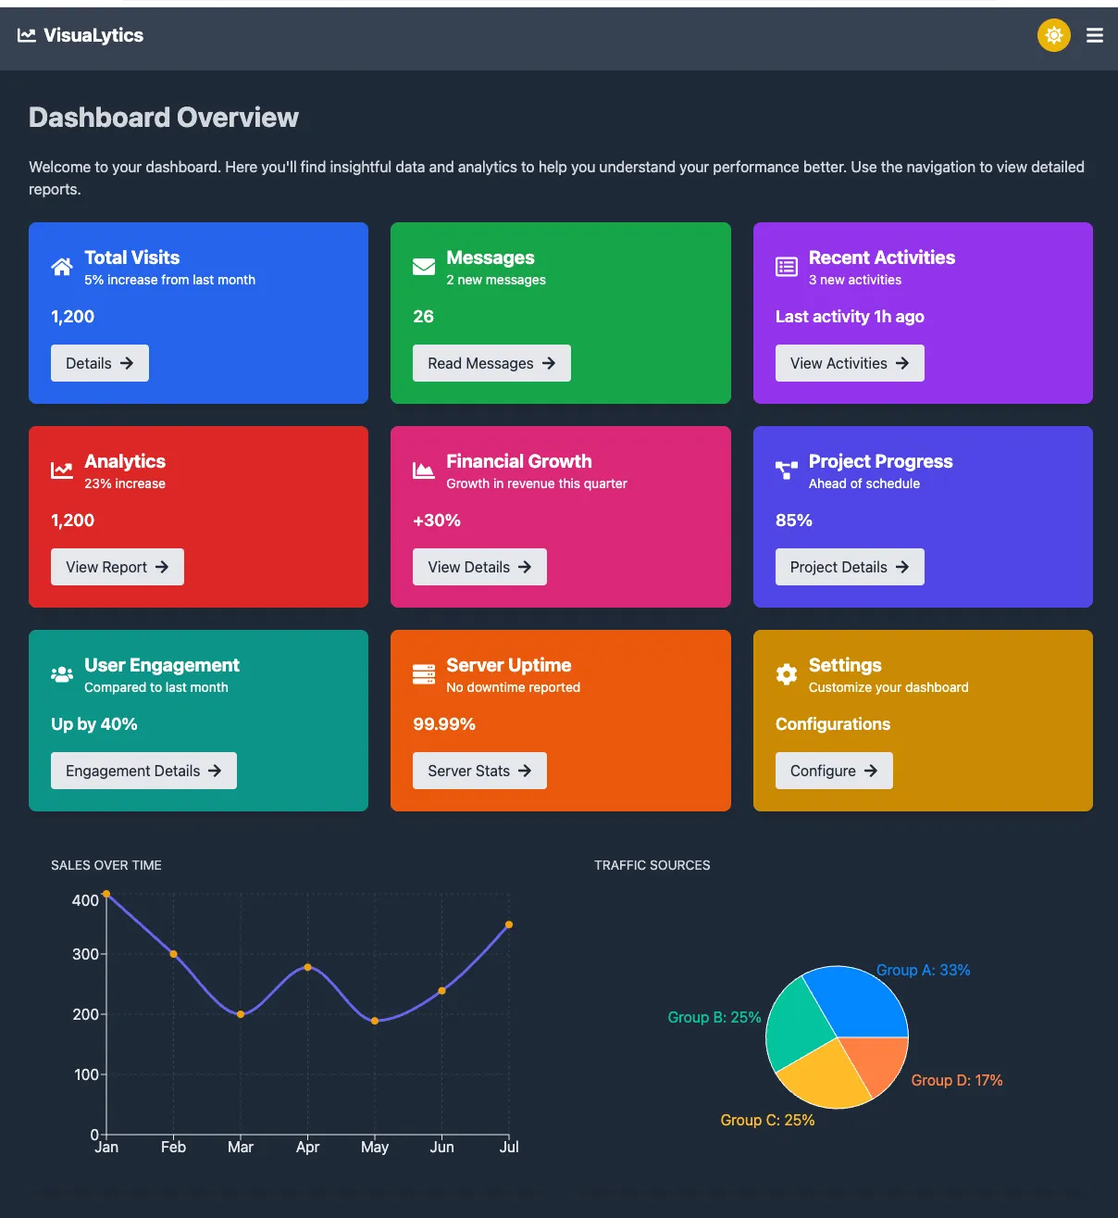Click the gear icon on Settings card
Screen dimensions: 1118x1218
tap(786, 674)
